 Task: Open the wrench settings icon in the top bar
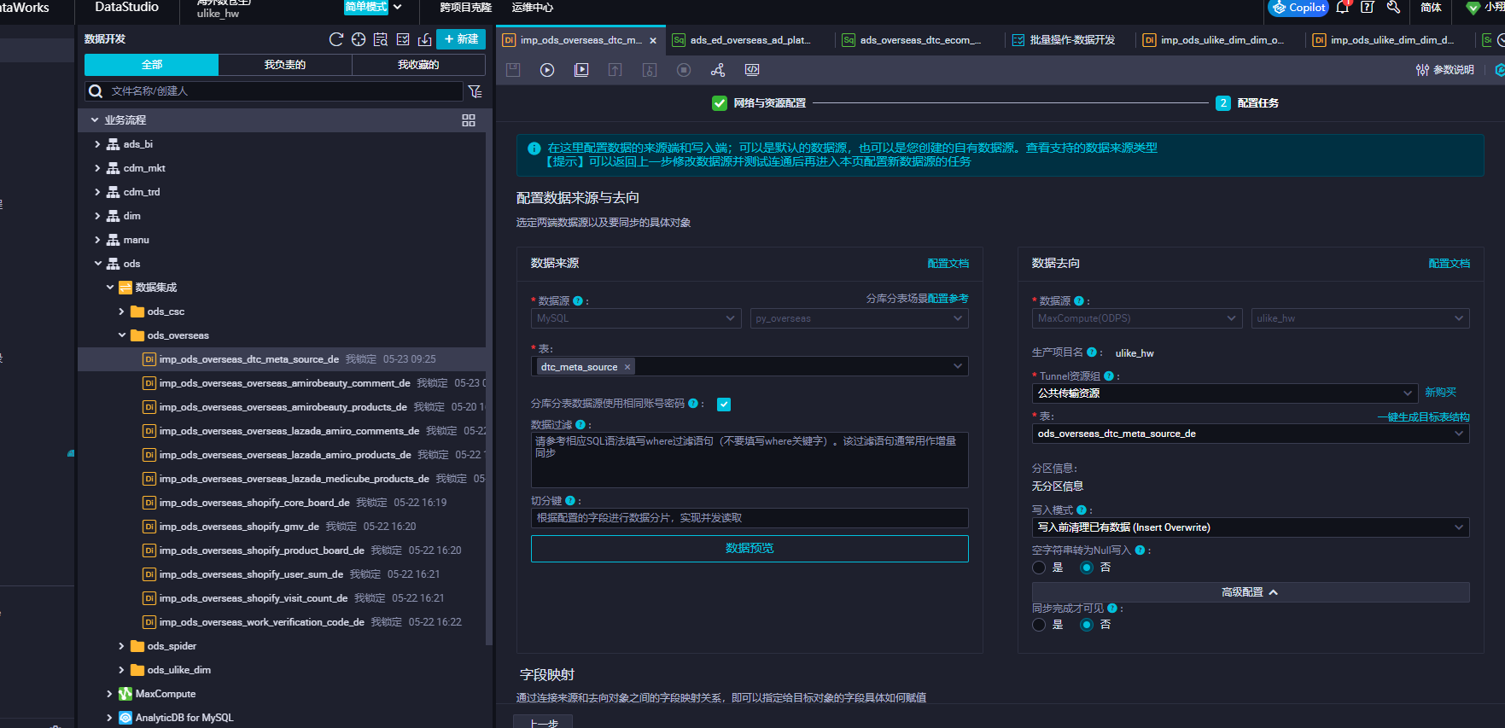pyautogui.click(x=1393, y=8)
